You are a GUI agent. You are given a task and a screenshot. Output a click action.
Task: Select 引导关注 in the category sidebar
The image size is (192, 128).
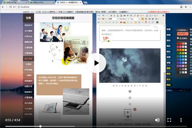(28, 36)
